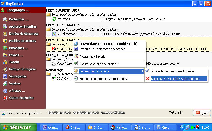
Task: Click the Quitter RegSeeker red X icon
Action: [x=5, y=98]
